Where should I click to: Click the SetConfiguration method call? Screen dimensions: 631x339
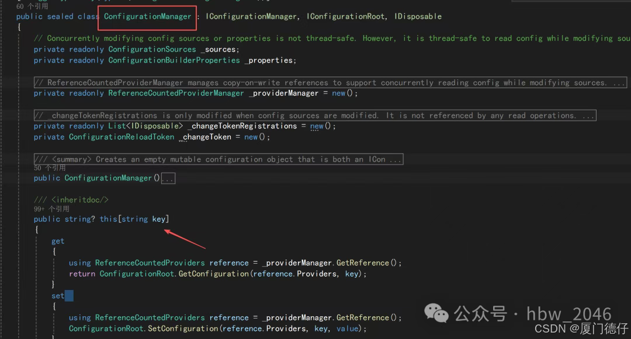click(x=183, y=328)
